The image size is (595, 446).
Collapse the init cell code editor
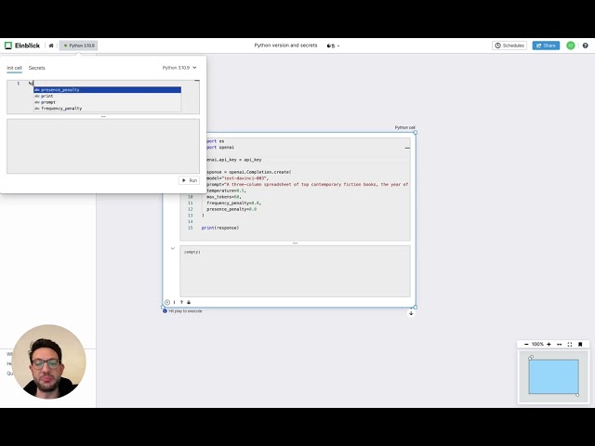coord(197,81)
